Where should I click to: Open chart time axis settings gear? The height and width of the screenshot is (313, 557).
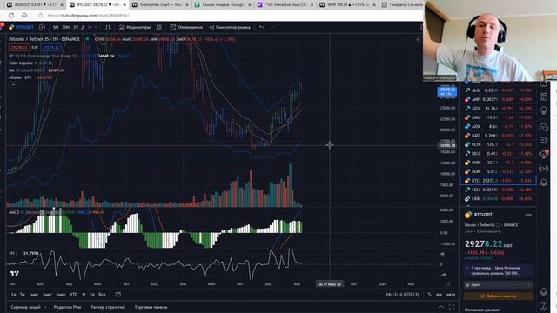(448, 284)
